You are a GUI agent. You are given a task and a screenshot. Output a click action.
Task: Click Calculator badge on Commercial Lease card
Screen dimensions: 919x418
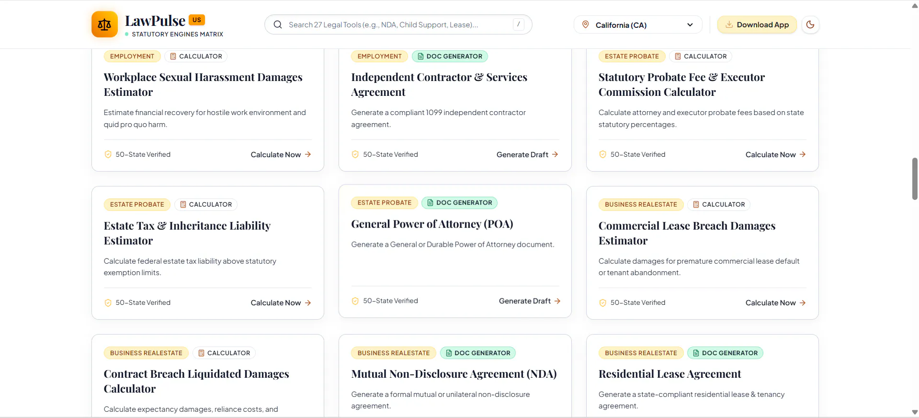coord(719,204)
